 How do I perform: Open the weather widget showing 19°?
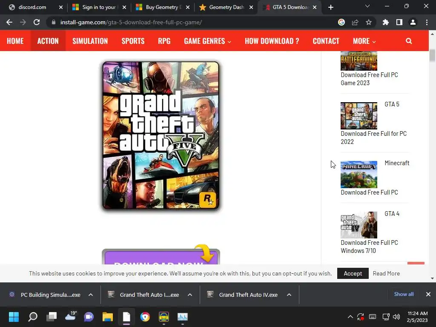pyautogui.click(x=70, y=316)
